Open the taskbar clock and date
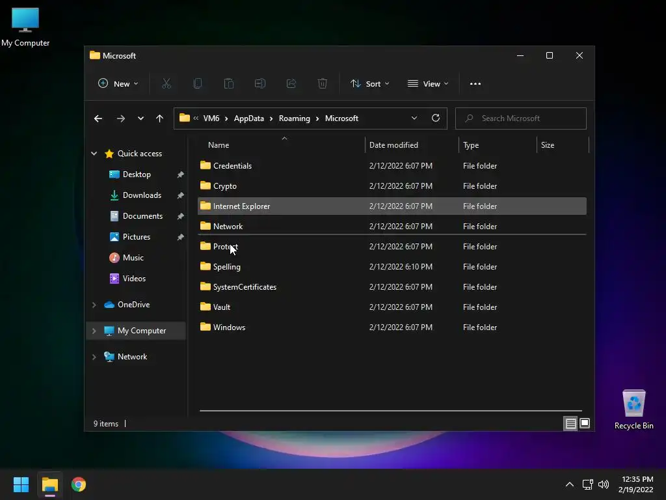The width and height of the screenshot is (666, 500). [636, 484]
